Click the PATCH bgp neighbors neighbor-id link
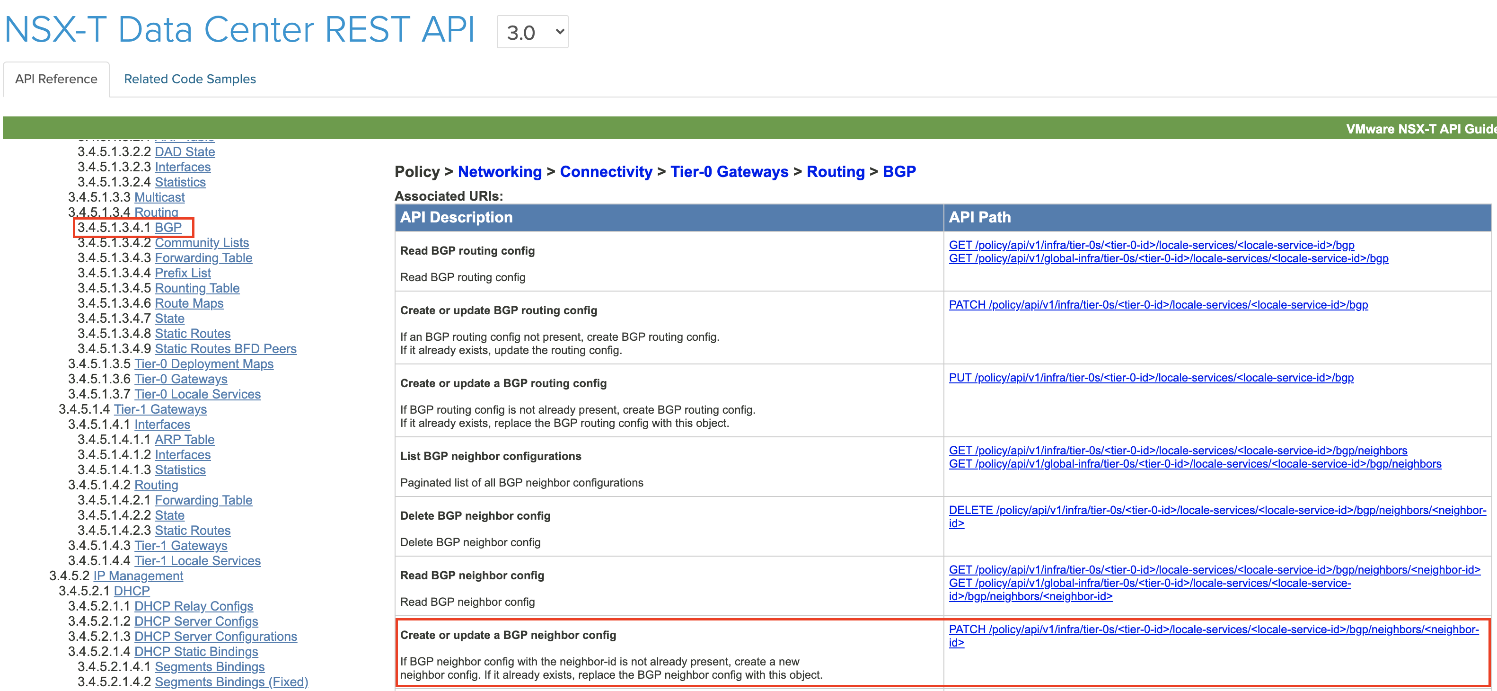This screenshot has height=691, width=1497. [1214, 629]
